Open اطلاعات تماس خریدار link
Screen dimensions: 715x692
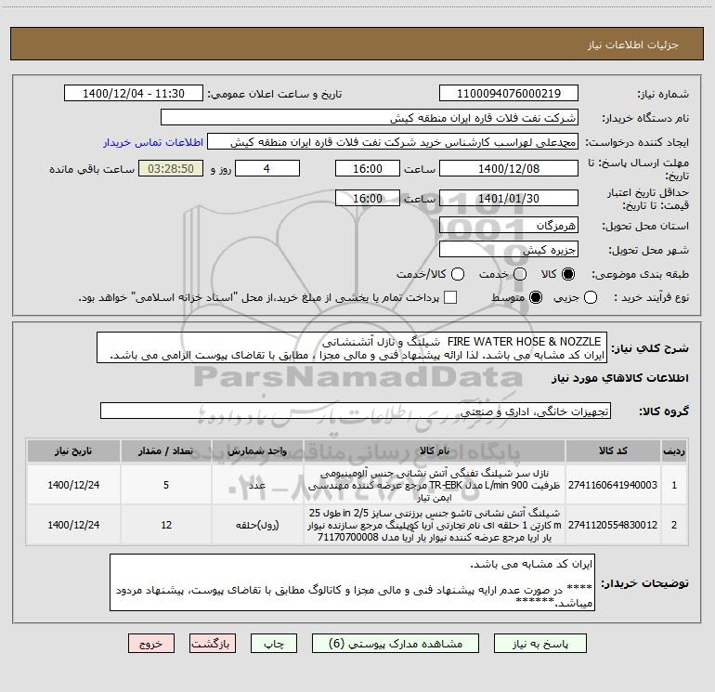[x=153, y=142]
